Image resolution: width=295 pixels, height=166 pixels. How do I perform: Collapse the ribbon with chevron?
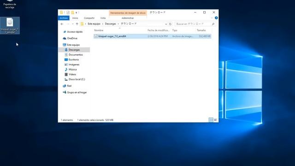tap(212, 18)
